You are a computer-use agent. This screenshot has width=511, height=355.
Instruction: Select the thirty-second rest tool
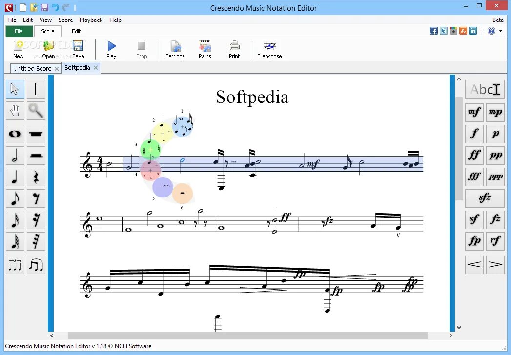click(x=36, y=241)
